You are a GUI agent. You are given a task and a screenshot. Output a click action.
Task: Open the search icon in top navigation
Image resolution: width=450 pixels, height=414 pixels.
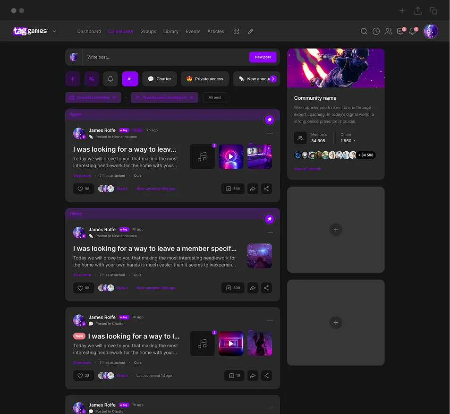pyautogui.click(x=364, y=31)
